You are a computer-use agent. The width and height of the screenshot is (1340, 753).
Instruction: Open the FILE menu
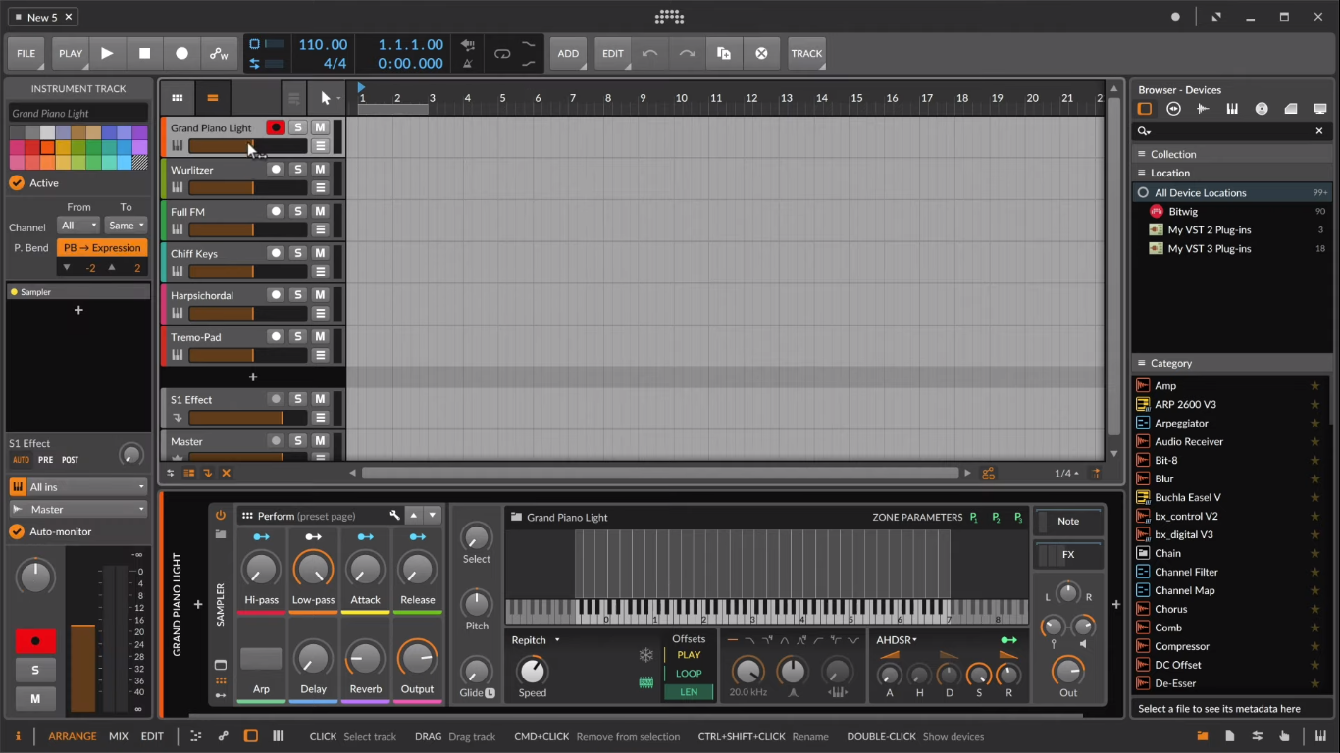(26, 53)
